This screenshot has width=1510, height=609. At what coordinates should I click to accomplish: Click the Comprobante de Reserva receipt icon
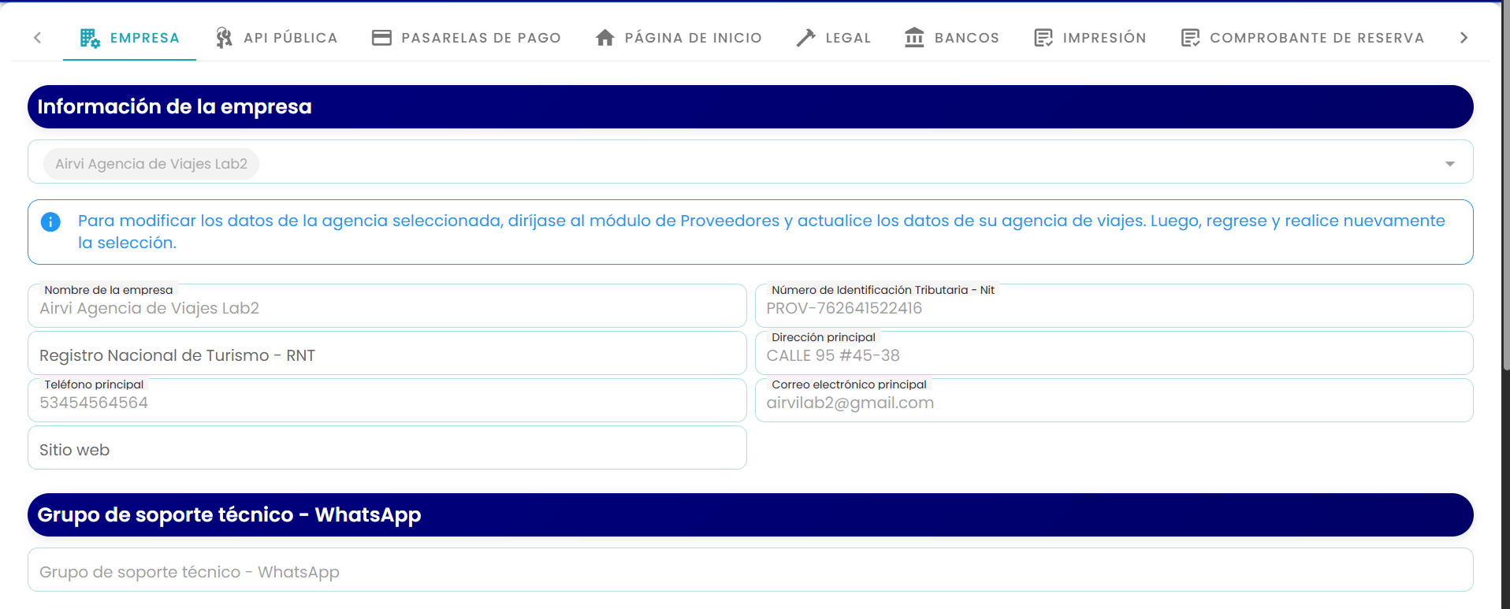tap(1190, 38)
